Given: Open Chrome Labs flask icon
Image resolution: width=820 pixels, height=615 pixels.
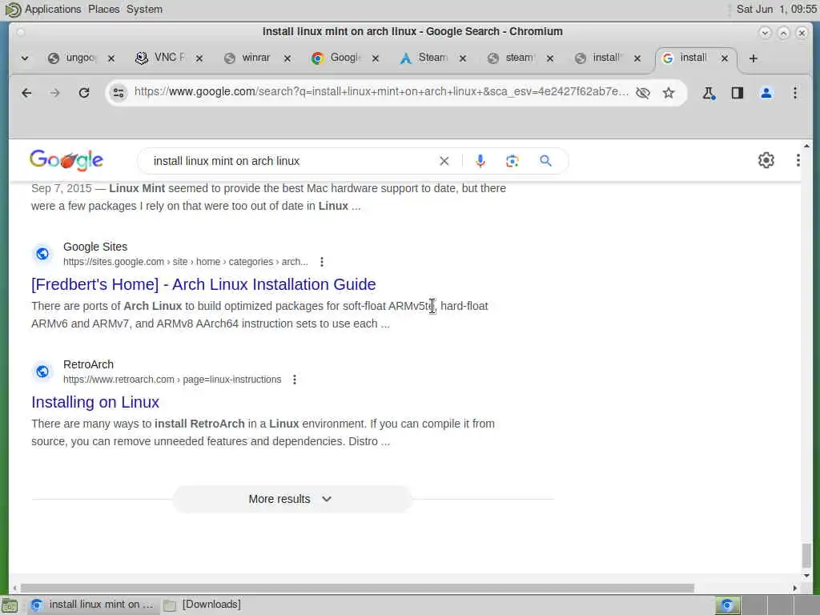Looking at the screenshot, I should click(x=709, y=93).
